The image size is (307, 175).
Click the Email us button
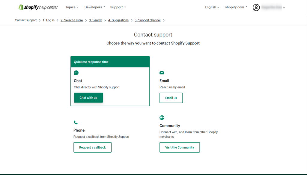(171, 98)
